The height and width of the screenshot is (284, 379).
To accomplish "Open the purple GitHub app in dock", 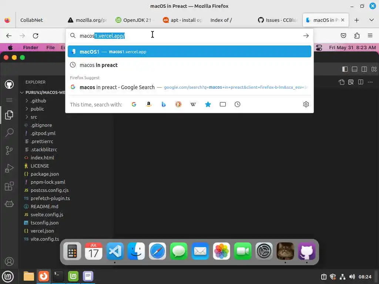I will (307, 251).
